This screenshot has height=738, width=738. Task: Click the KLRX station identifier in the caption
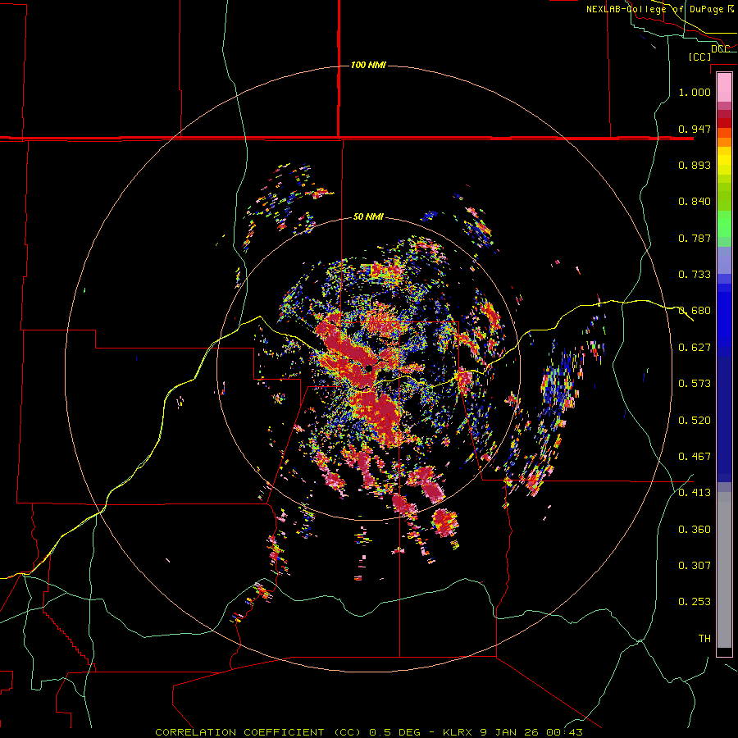click(x=459, y=732)
